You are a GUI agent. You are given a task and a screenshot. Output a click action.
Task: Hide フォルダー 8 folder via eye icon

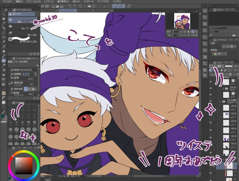tap(211, 101)
